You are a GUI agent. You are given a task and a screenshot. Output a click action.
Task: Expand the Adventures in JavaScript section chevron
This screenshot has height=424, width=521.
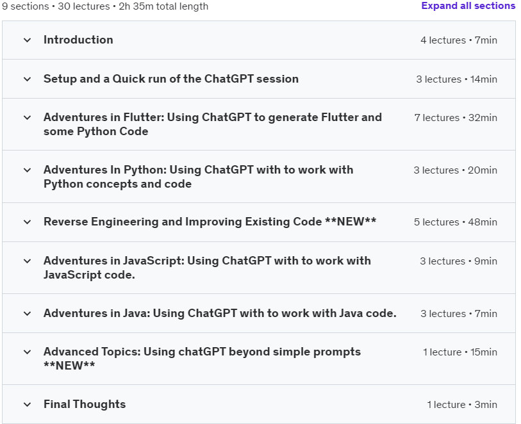[28, 261]
